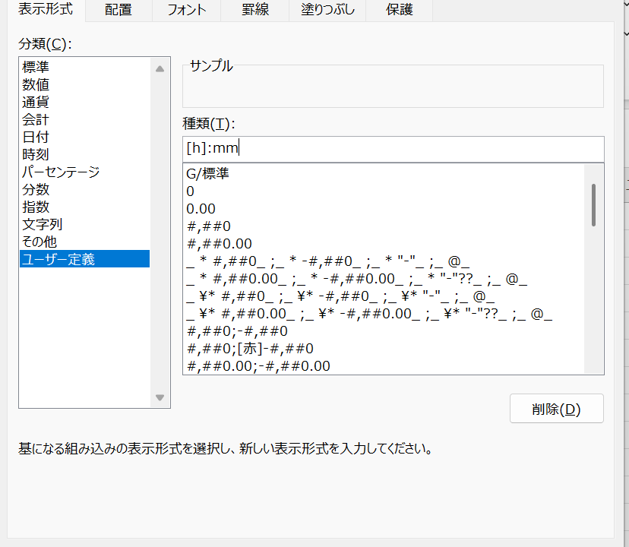Switch to the 保護 tab
The image size is (629, 547).
pyautogui.click(x=399, y=11)
